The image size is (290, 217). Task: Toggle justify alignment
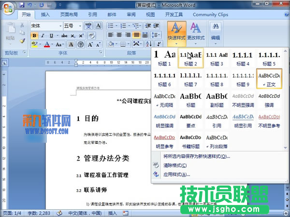136,35
